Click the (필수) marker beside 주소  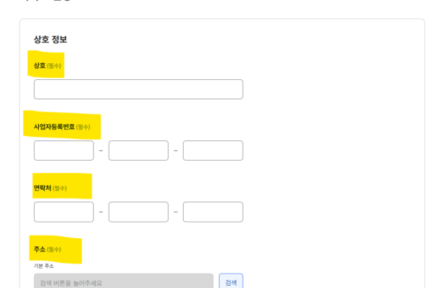click(54, 250)
